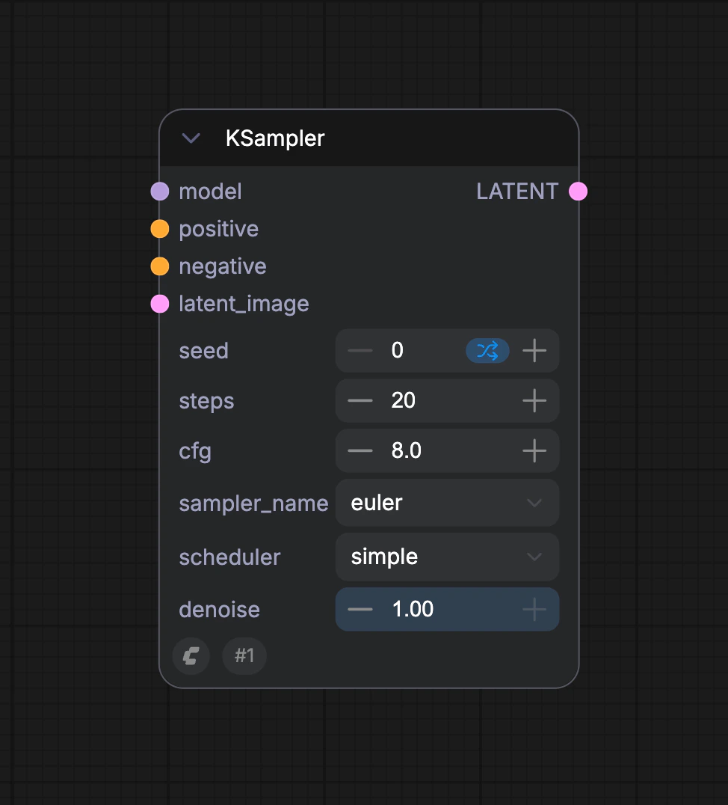Open the sampler_name dropdown showing euler
The image size is (728, 805).
[x=447, y=503]
